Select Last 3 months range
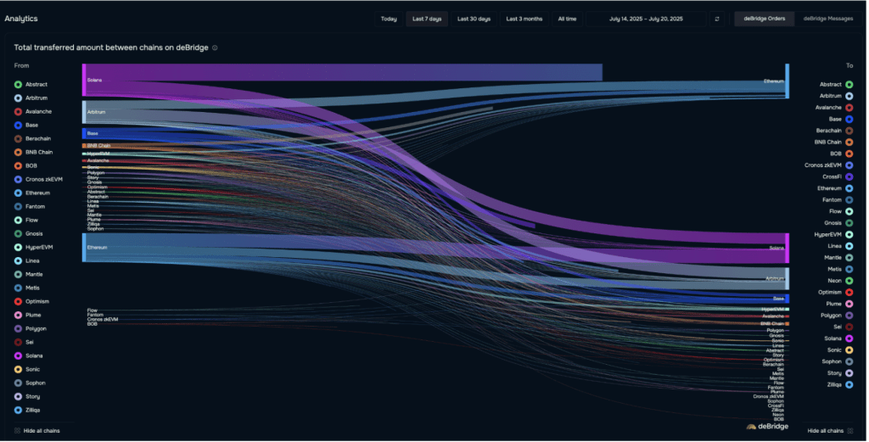 point(524,19)
